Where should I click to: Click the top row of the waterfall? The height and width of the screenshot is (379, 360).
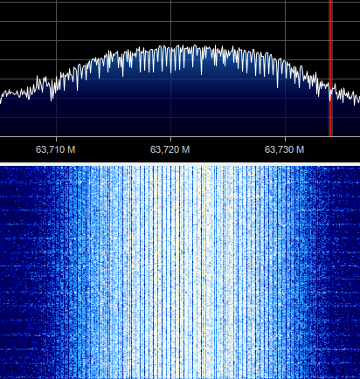pos(180,169)
